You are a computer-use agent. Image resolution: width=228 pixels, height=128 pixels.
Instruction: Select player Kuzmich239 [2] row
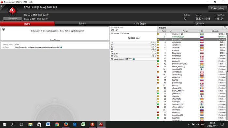coord(192,37)
